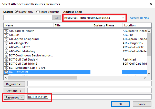Focus the search text input field
This screenshot has height=109, width=155.
pyautogui.click(x=28, y=18)
